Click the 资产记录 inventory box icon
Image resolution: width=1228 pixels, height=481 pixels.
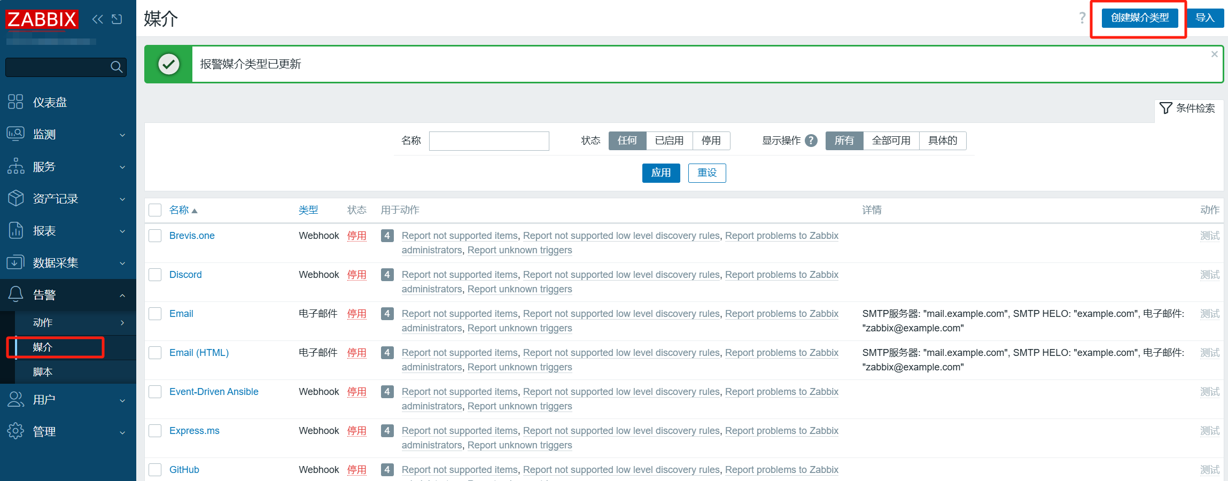(x=15, y=198)
